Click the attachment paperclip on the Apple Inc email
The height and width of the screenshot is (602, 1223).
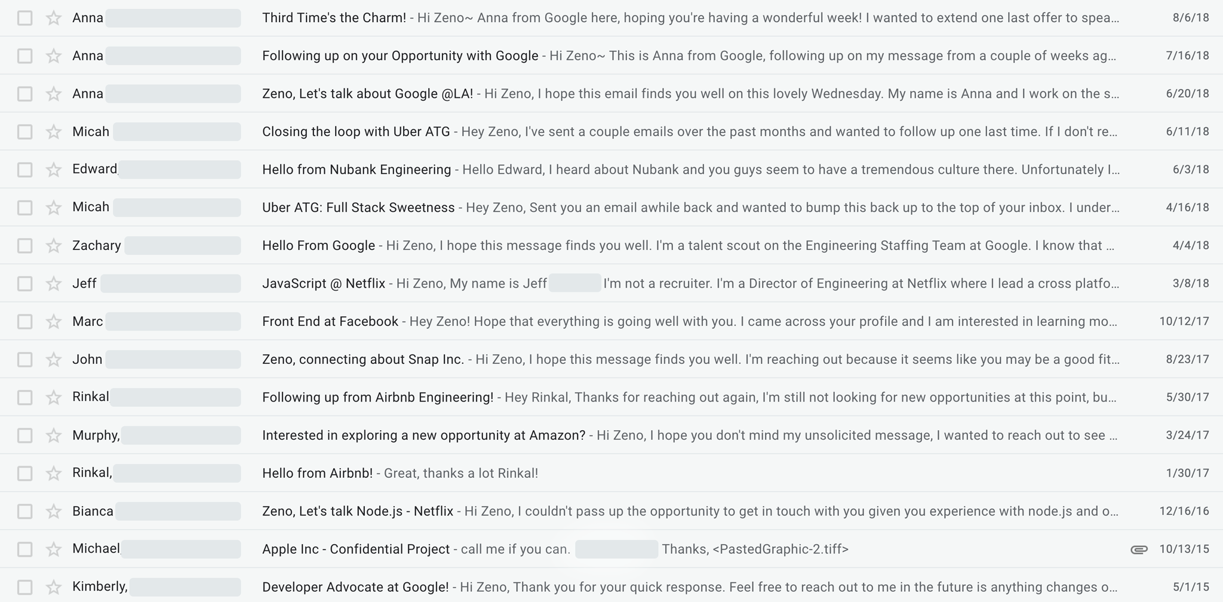(1138, 548)
